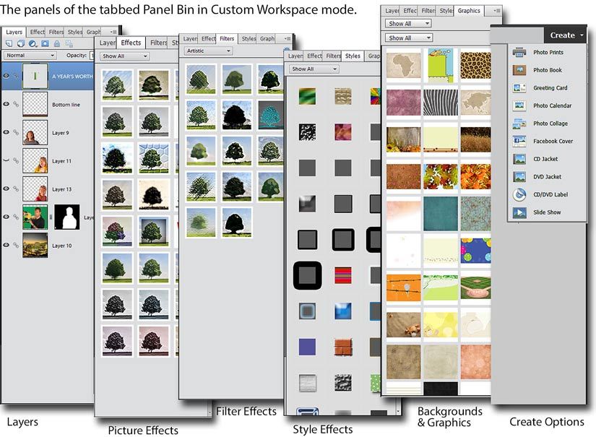Click the padlock lock-all-pixels icon
Viewport: 596px width, 437px height.
pos(56,43)
